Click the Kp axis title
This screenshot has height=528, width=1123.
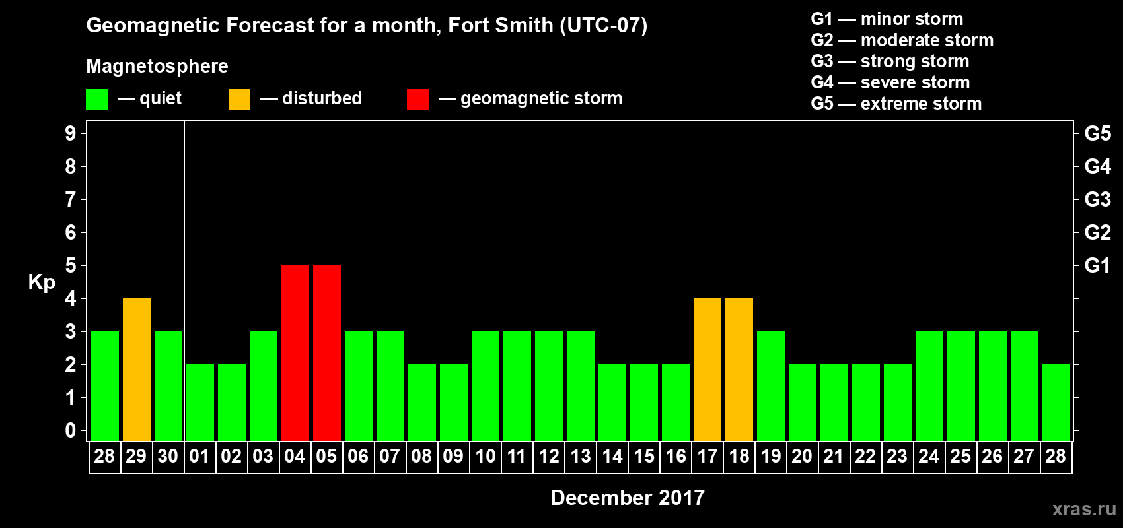pos(42,282)
